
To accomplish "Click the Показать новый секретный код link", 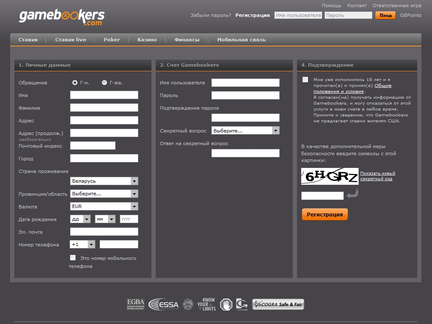I will tap(378, 176).
